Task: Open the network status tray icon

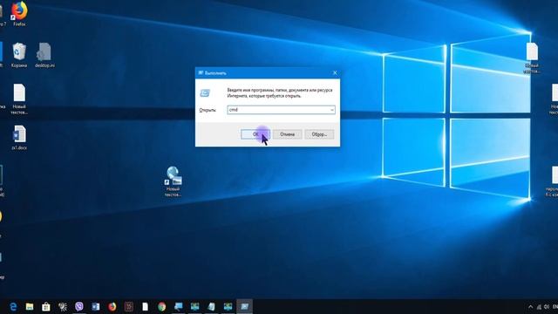Action: point(539,307)
